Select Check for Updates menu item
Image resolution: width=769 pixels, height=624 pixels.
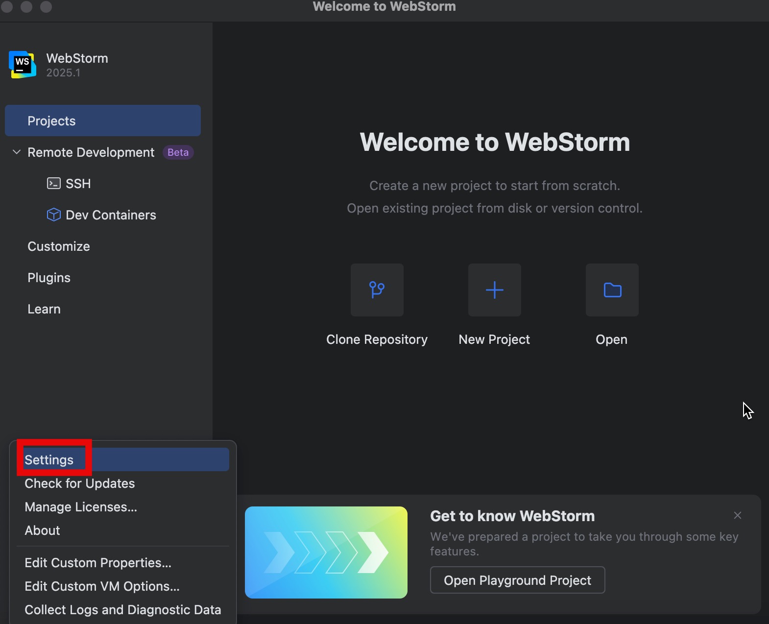click(80, 483)
